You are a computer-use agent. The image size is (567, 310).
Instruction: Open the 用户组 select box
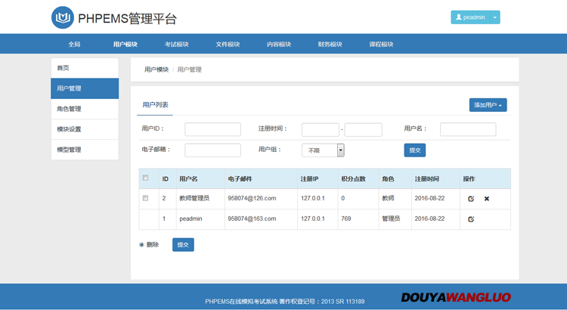pyautogui.click(x=323, y=150)
